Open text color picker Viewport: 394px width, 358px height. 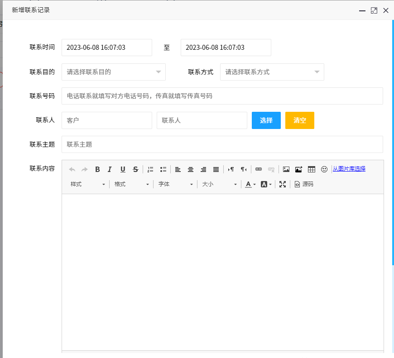[250, 184]
